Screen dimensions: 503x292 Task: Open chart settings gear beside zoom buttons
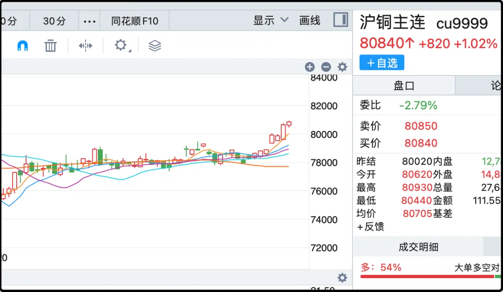pos(342,67)
